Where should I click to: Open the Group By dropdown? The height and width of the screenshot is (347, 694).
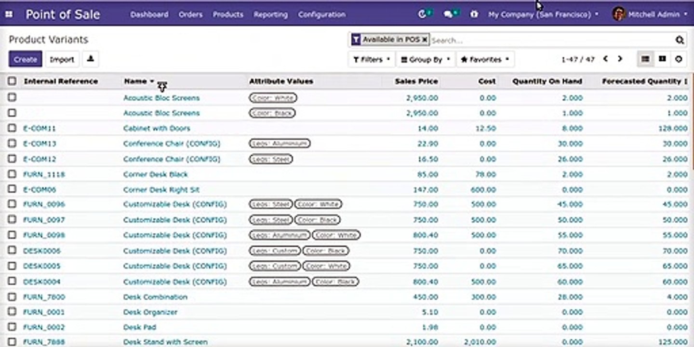(x=426, y=59)
